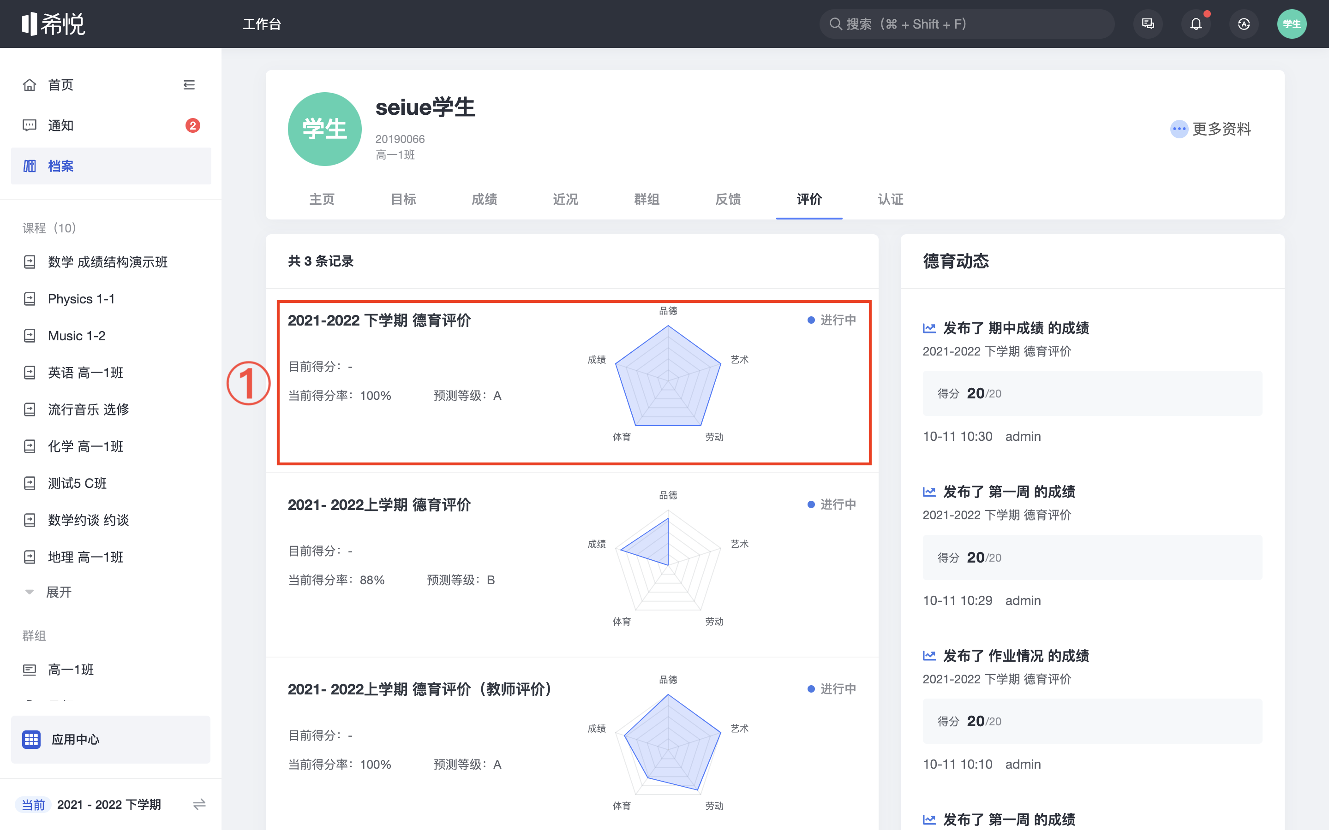Select 档案 in sidebar

click(x=111, y=166)
